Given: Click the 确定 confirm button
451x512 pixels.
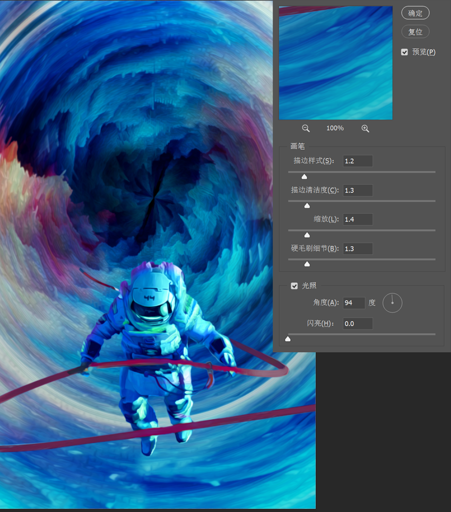Looking at the screenshot, I should [x=415, y=13].
